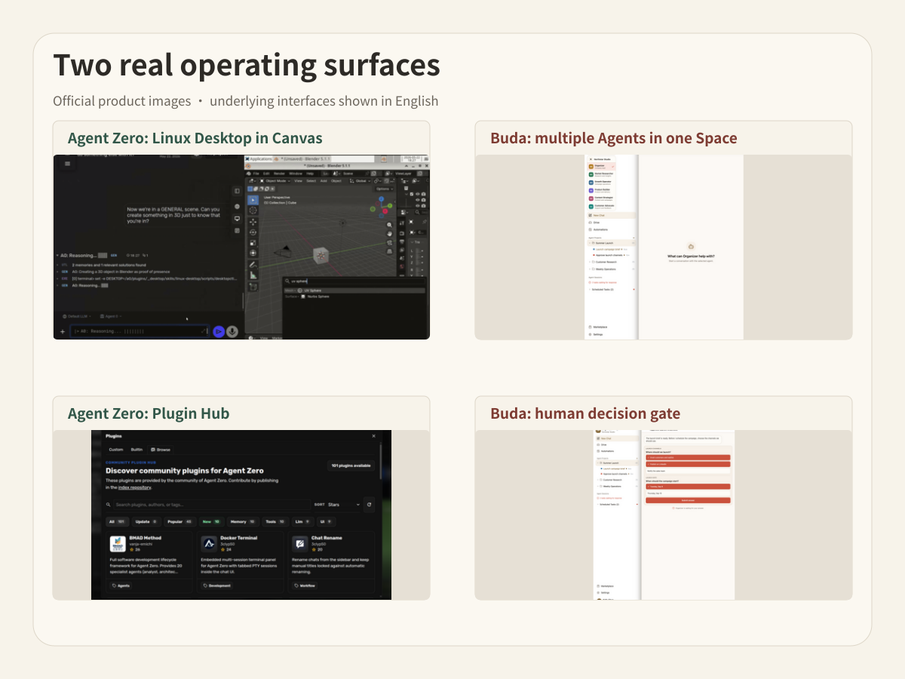Image resolution: width=905 pixels, height=679 pixels.
Task: Click the BMAD Method plugin logo
Action: [118, 544]
